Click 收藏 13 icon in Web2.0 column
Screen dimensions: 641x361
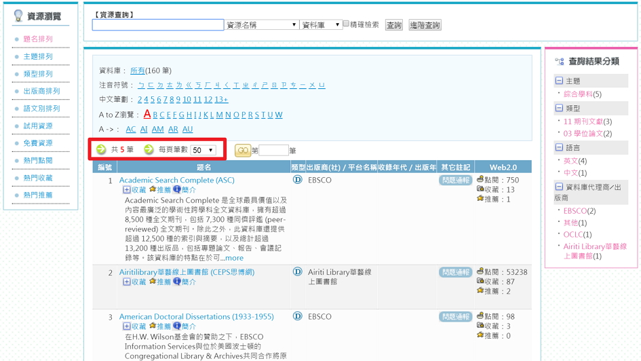(480, 189)
